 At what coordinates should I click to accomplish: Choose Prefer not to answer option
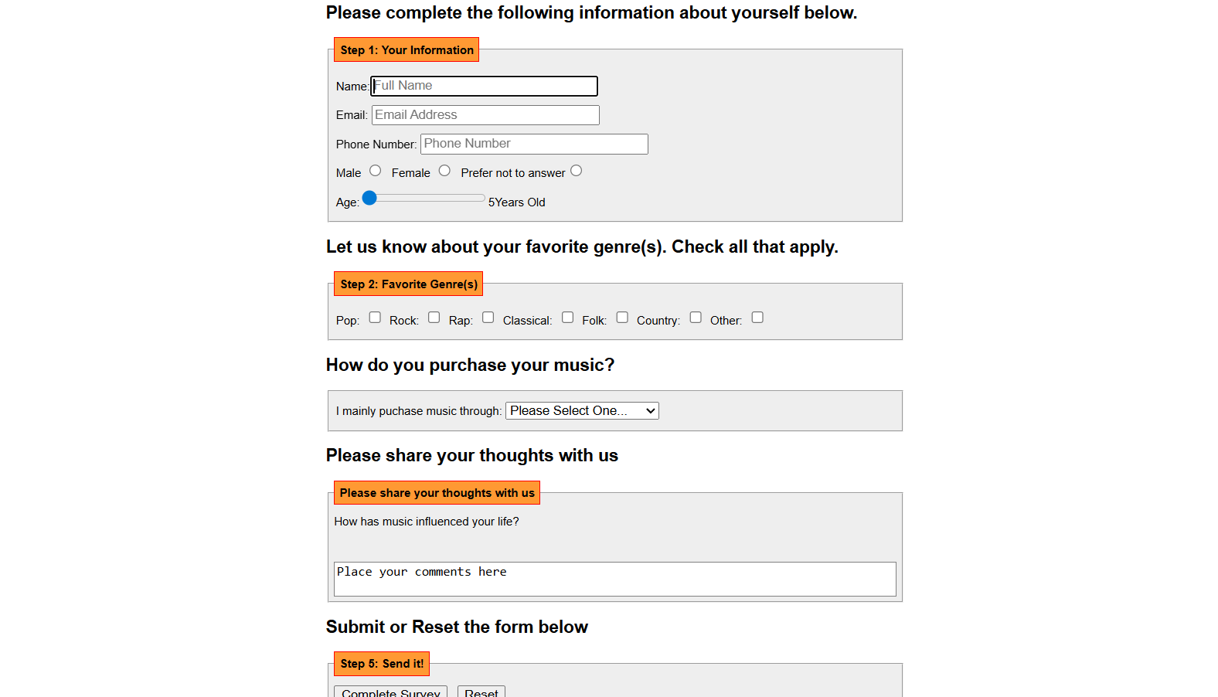tap(576, 171)
